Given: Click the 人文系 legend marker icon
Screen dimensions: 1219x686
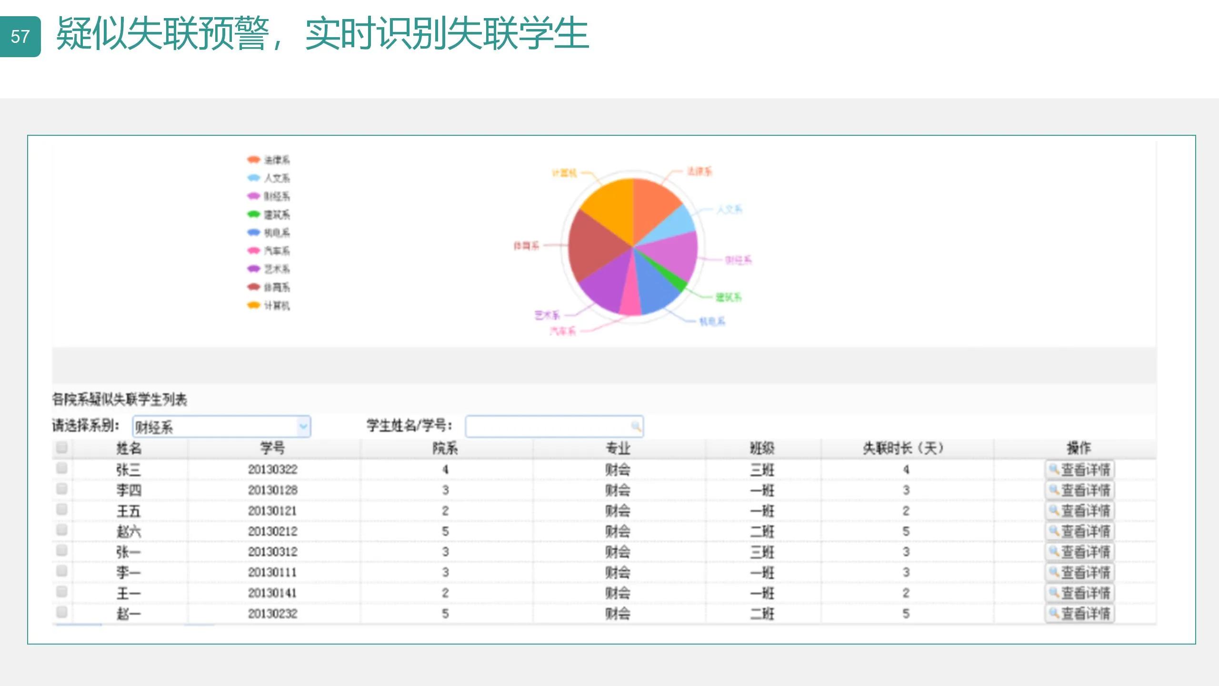Looking at the screenshot, I should pos(252,179).
